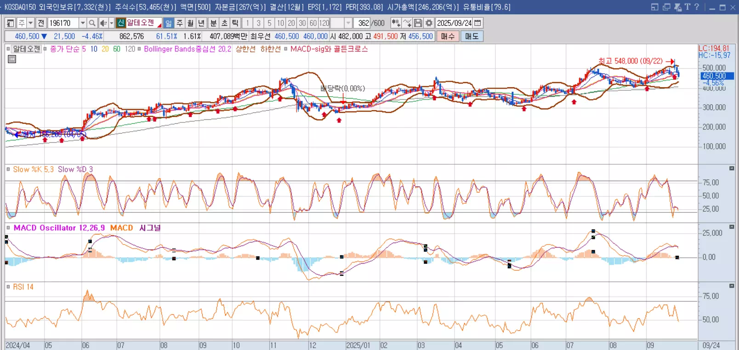Click the speaker sound icon

coord(103,23)
